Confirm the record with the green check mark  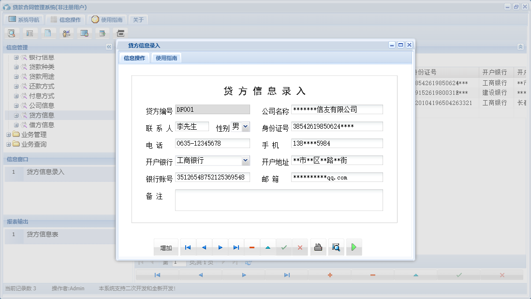click(284, 247)
